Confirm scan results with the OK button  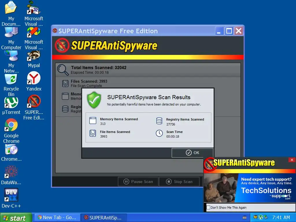pyautogui.click(x=192, y=153)
